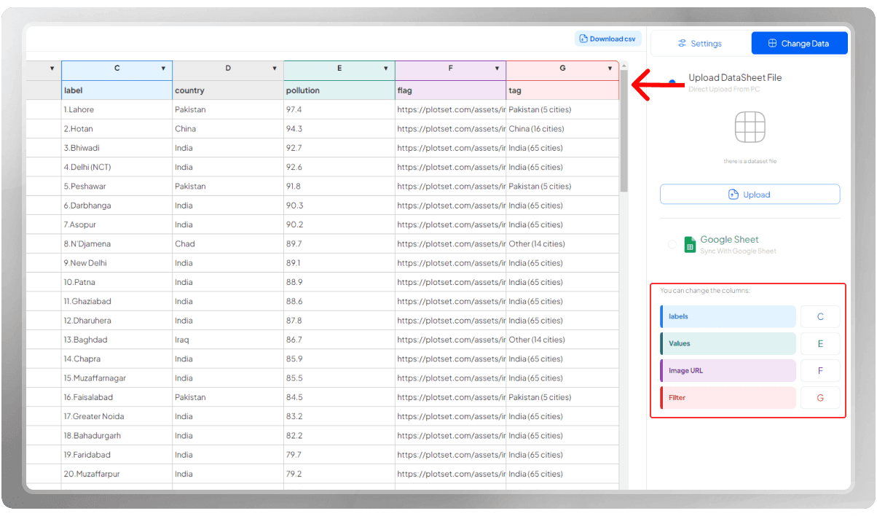
Task: Open column C header dropdown arrow
Action: [163, 69]
